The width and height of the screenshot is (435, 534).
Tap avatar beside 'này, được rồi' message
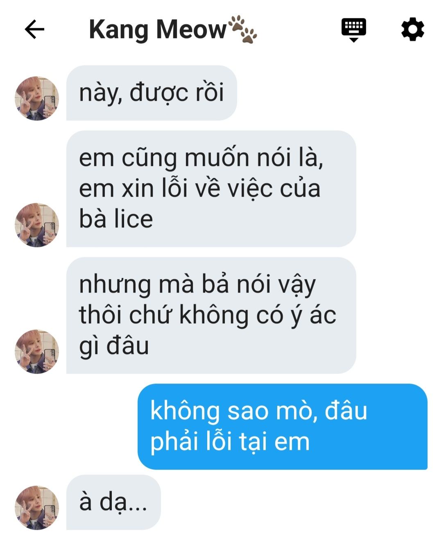coord(37,98)
